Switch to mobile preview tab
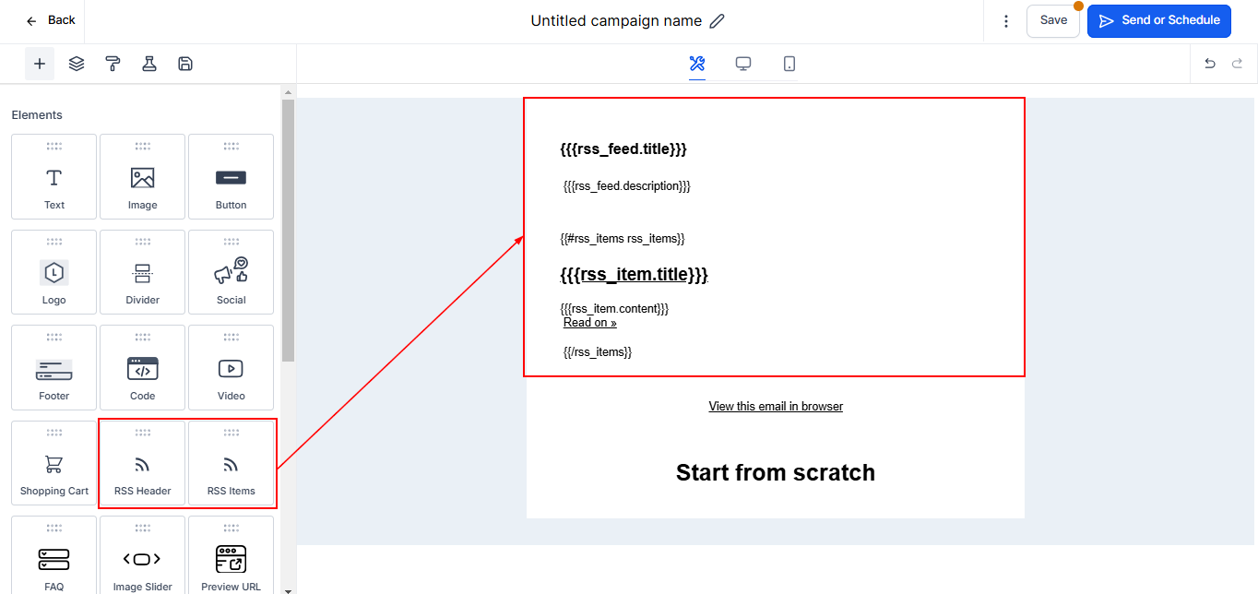 tap(789, 64)
